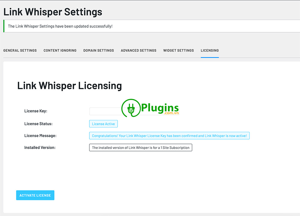Click the Installed Version text box
Image resolution: width=300 pixels, height=216 pixels.
click(140, 147)
